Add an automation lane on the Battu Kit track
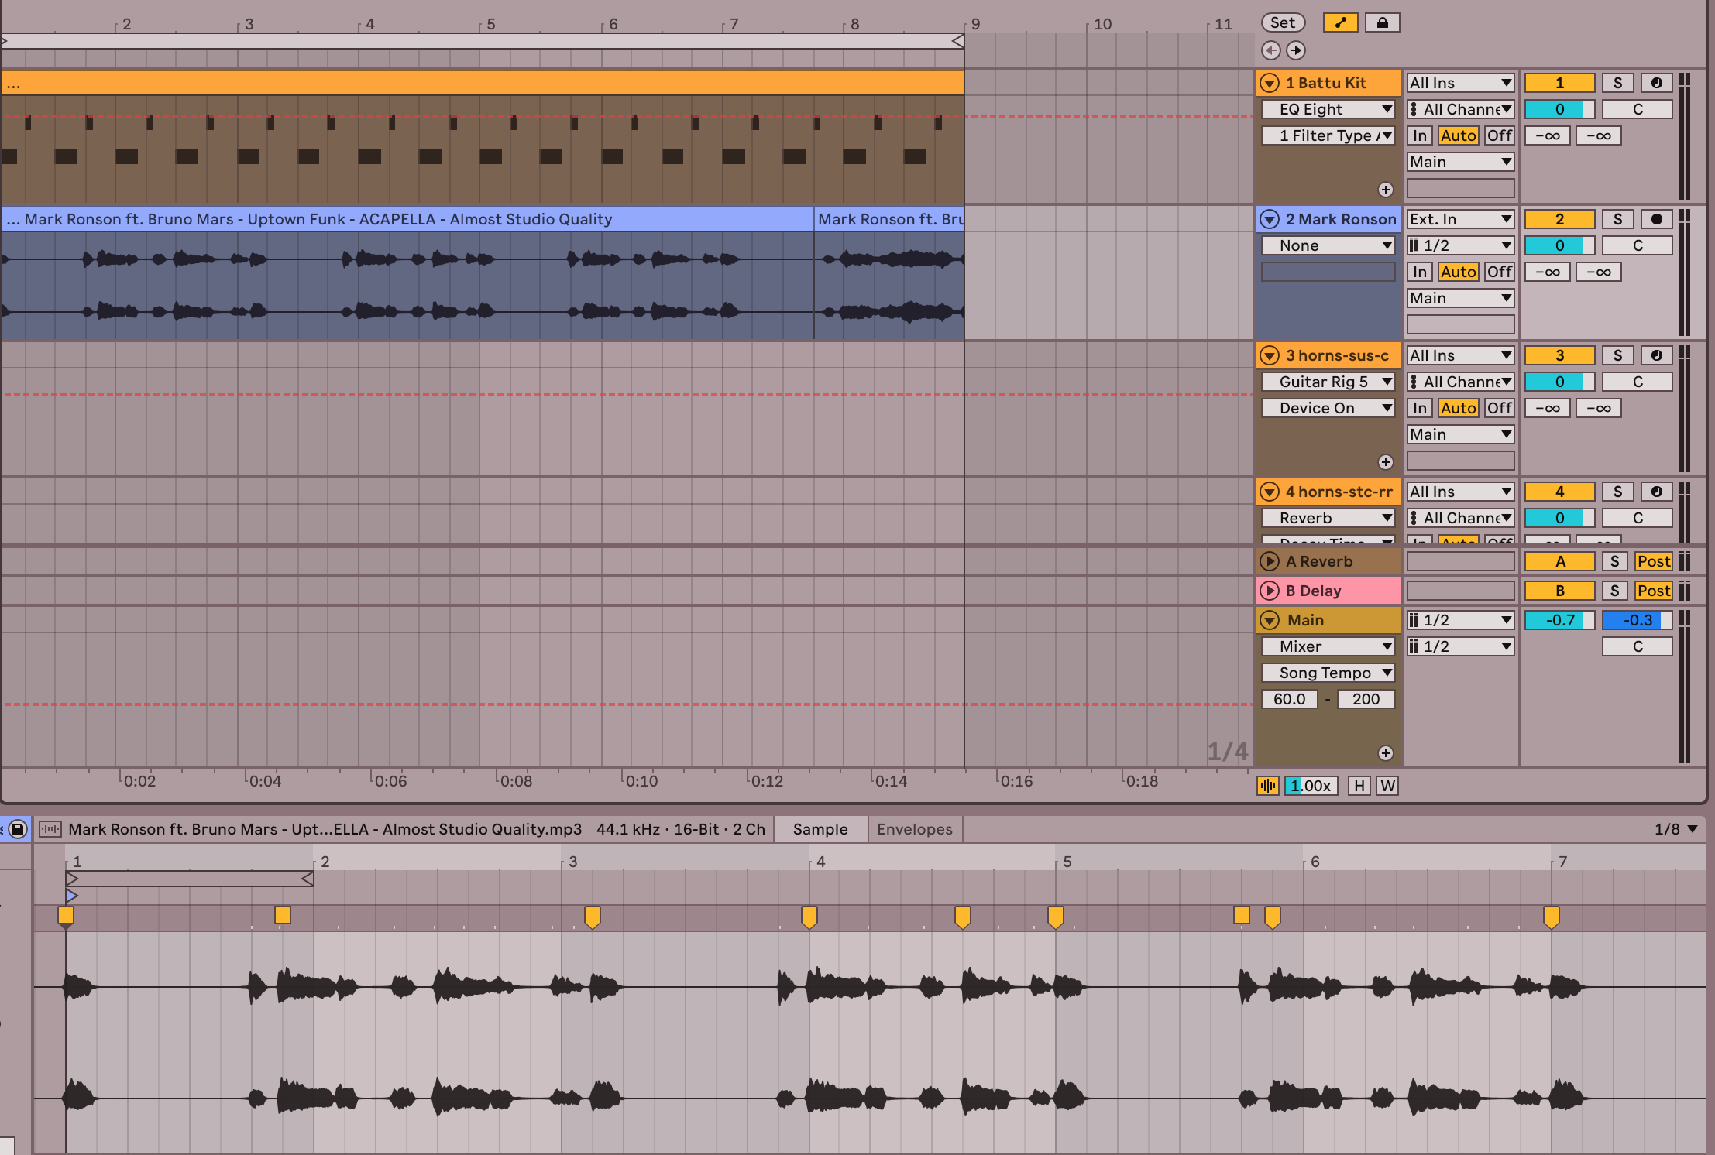The width and height of the screenshot is (1715, 1155). [1385, 190]
